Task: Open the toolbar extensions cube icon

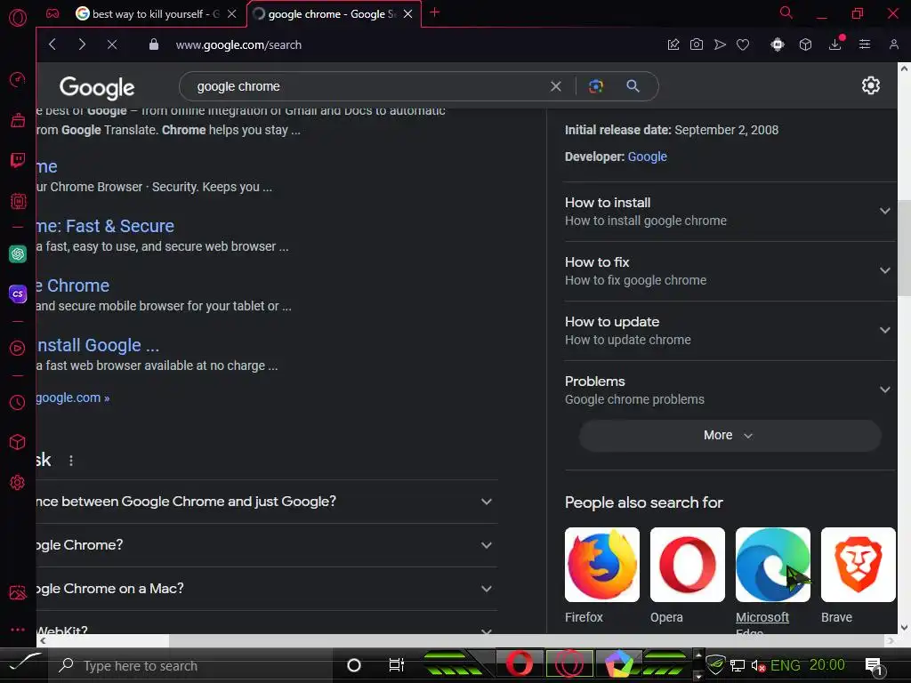Action: click(805, 44)
